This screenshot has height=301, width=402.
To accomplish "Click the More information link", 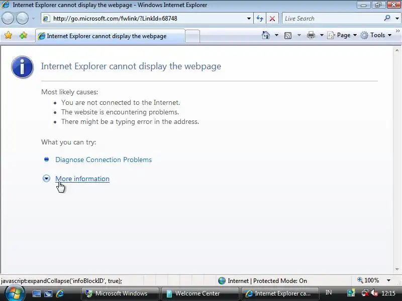I will [82, 179].
